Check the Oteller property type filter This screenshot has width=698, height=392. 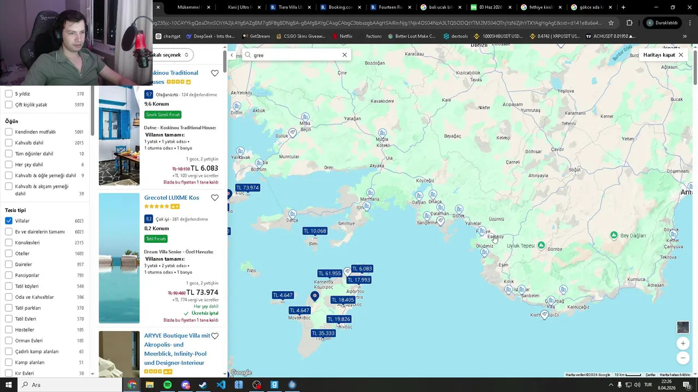[x=9, y=253]
